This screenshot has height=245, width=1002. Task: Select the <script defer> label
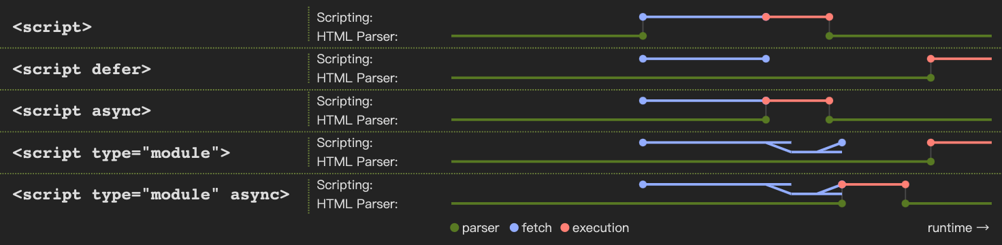pos(82,69)
